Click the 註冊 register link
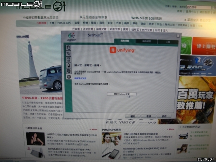 click(158, 30)
